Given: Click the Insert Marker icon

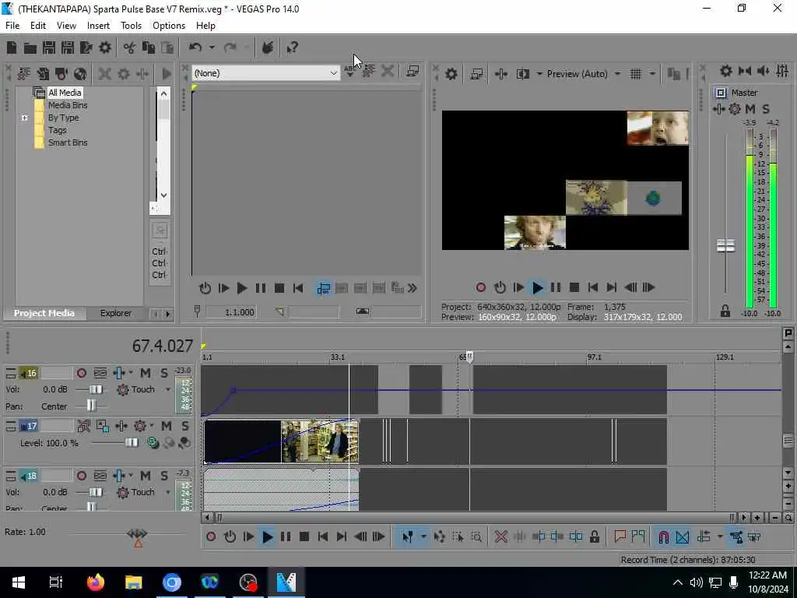Looking at the screenshot, I should click(620, 536).
